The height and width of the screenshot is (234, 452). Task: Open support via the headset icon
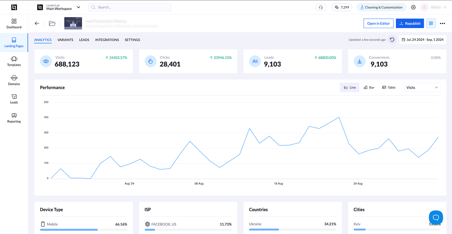tap(321, 7)
